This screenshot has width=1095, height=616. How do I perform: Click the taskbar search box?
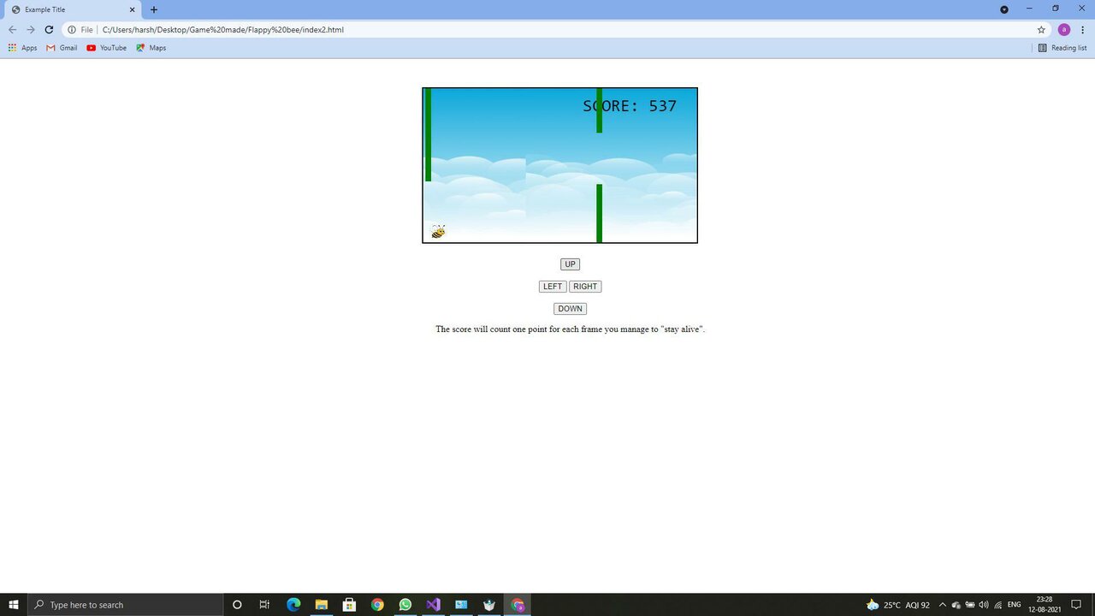tap(125, 605)
